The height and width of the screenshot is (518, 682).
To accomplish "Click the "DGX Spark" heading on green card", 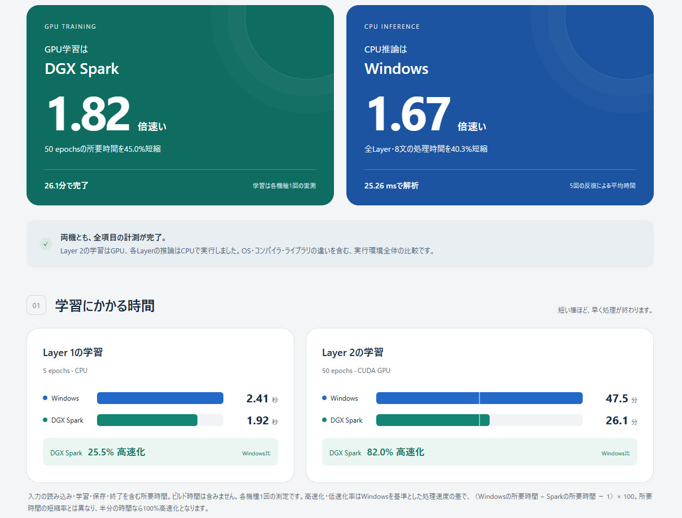I will pos(82,69).
